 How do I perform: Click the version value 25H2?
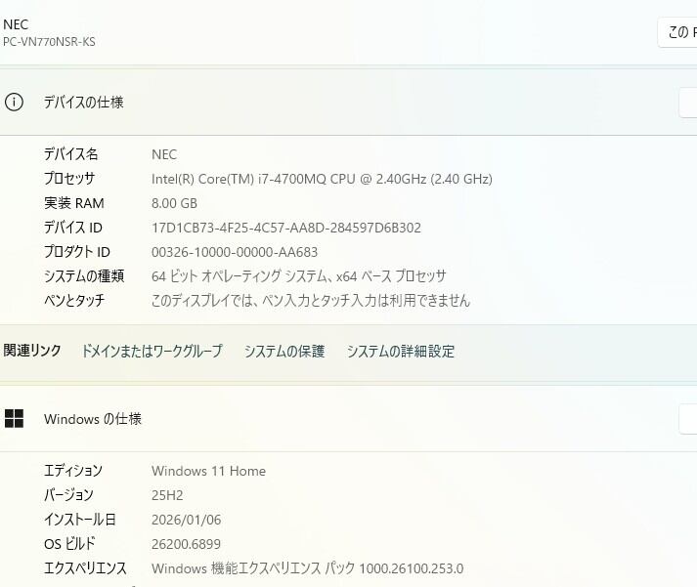167,495
